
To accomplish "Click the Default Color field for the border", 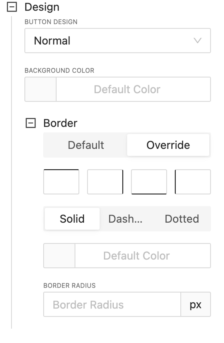I will click(x=143, y=256).
